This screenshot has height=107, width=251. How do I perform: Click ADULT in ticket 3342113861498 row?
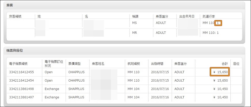coord(179,89)
